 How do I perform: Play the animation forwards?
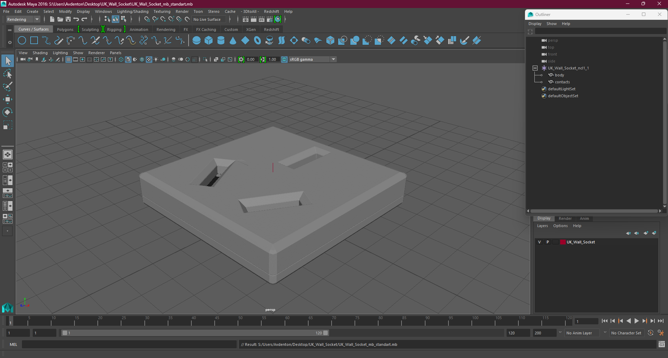pyautogui.click(x=637, y=321)
